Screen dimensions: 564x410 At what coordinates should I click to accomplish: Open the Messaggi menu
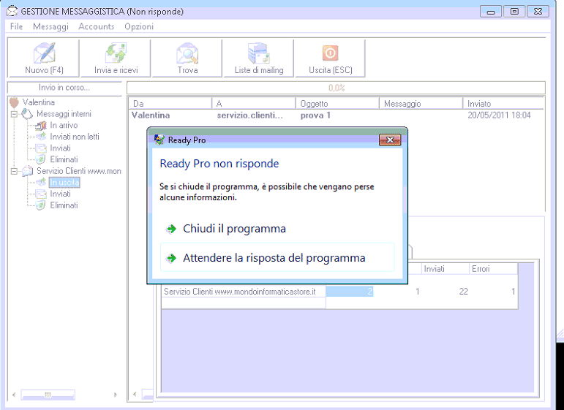coord(50,26)
